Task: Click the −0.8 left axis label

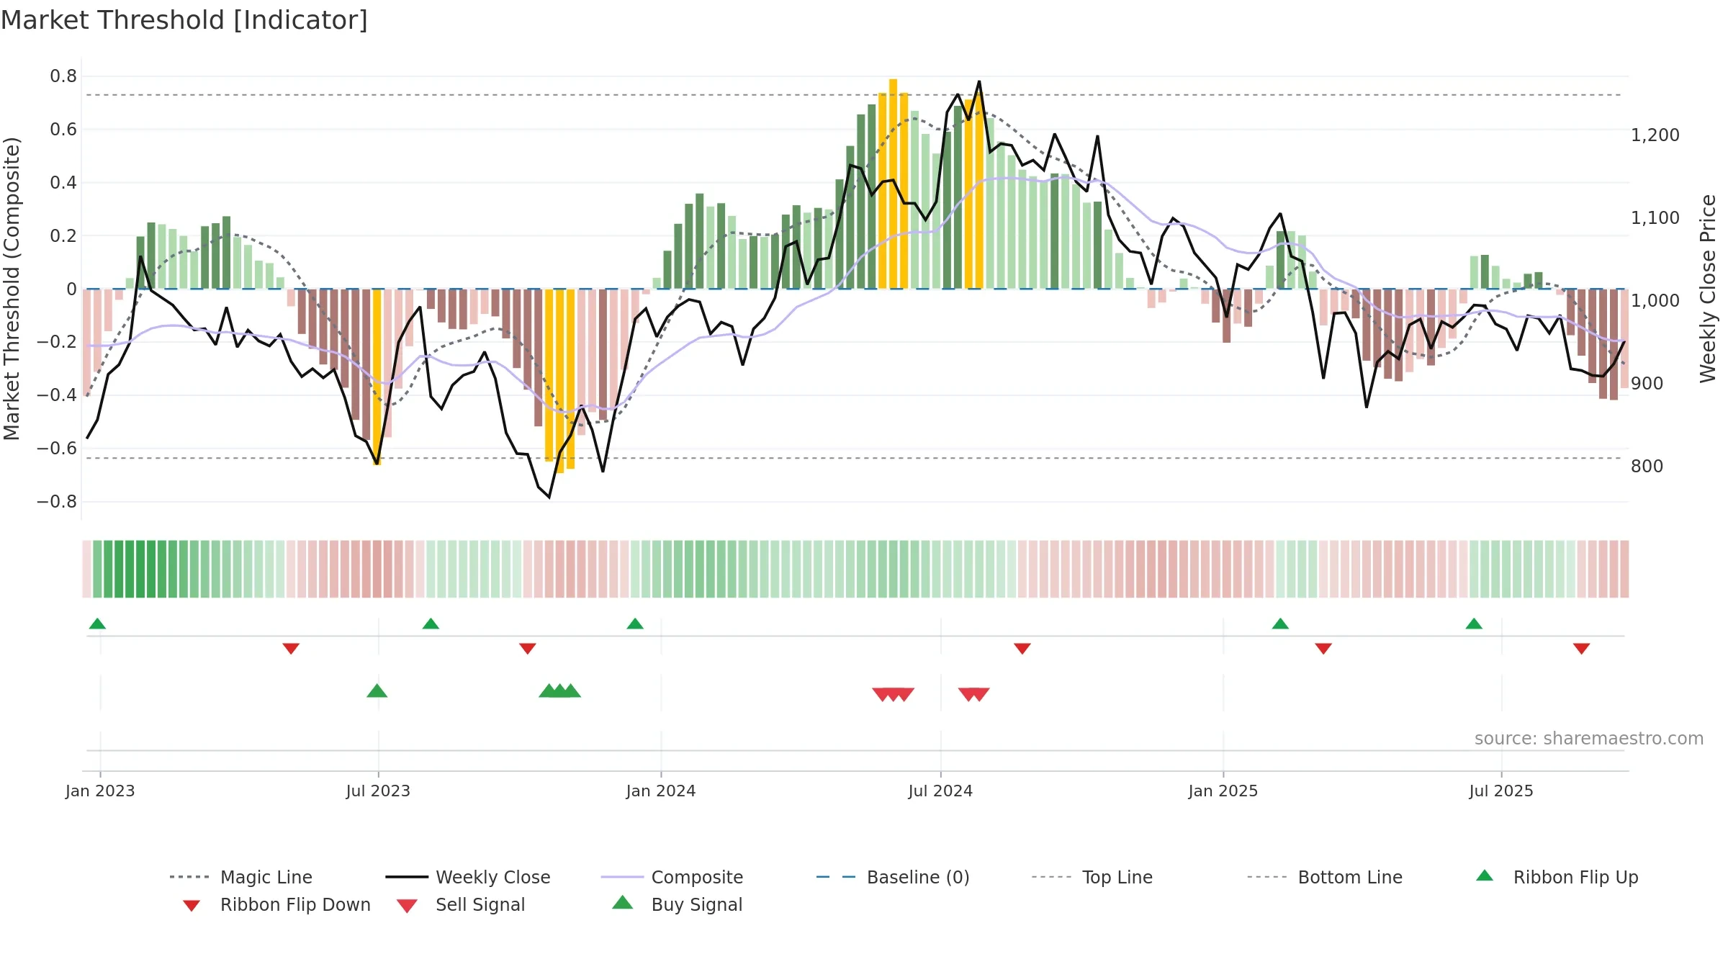Action: coord(57,501)
